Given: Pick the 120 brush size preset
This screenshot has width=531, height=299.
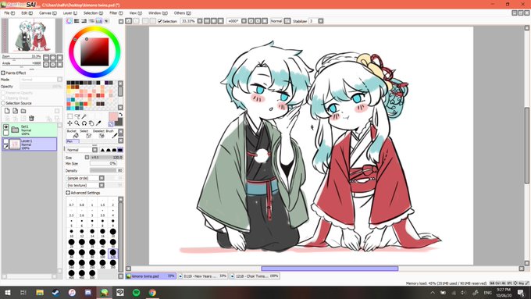Looking at the screenshot, I should tap(112, 253).
